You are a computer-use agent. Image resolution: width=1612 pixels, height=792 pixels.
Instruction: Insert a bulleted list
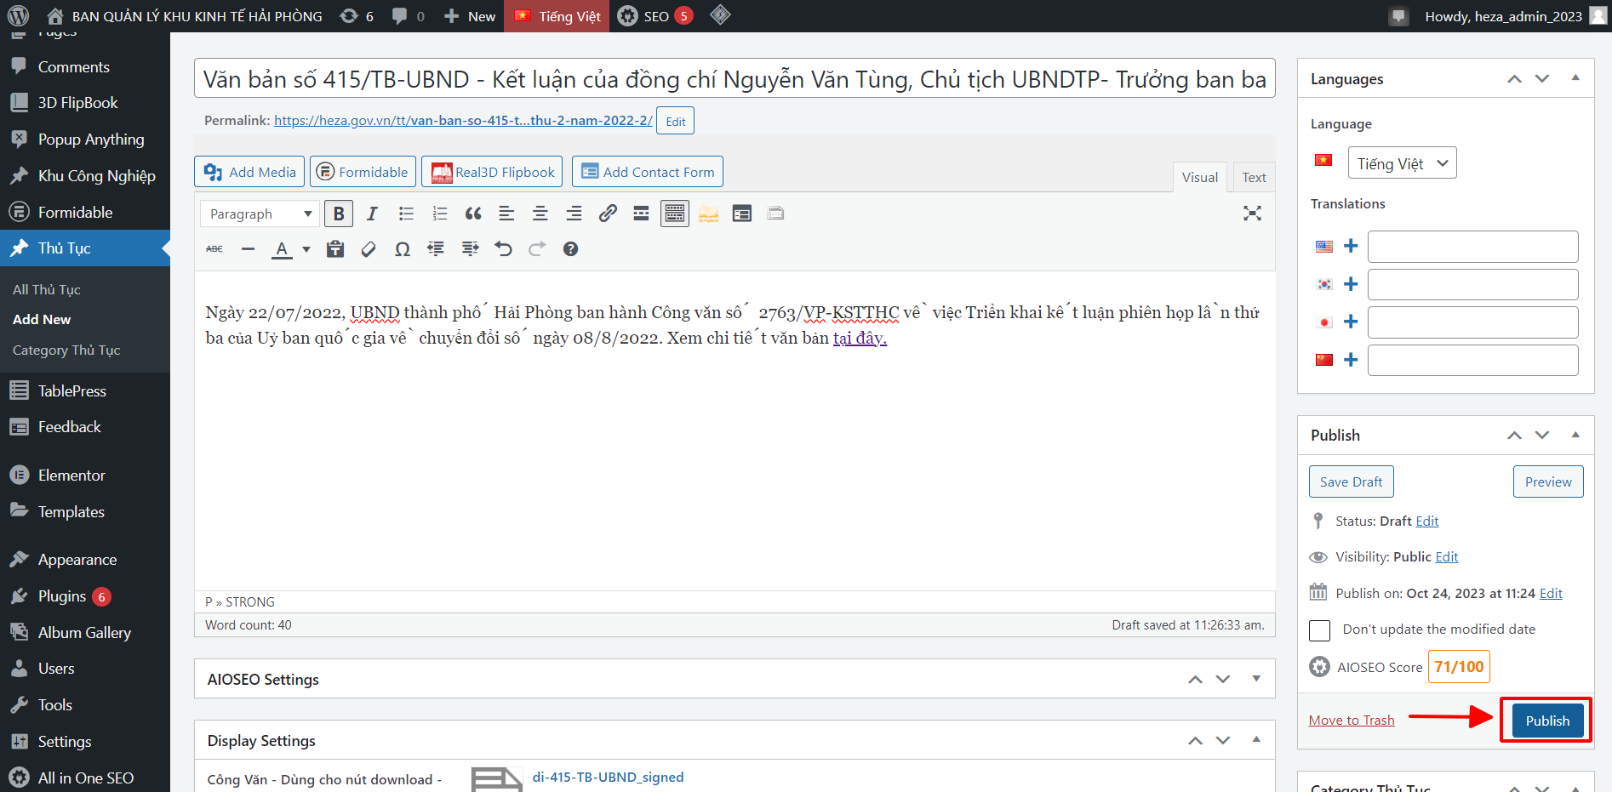tap(406, 214)
